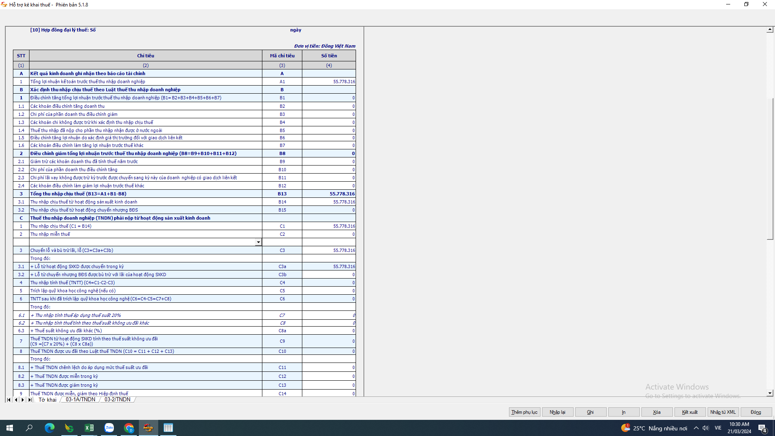Jump to the last sheet tab arrow
The width and height of the screenshot is (775, 436).
click(30, 400)
